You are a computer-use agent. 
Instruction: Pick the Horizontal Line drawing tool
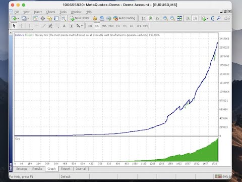[36, 26]
